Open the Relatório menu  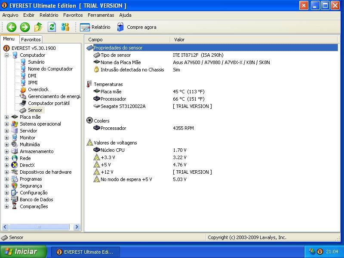pos(49,15)
